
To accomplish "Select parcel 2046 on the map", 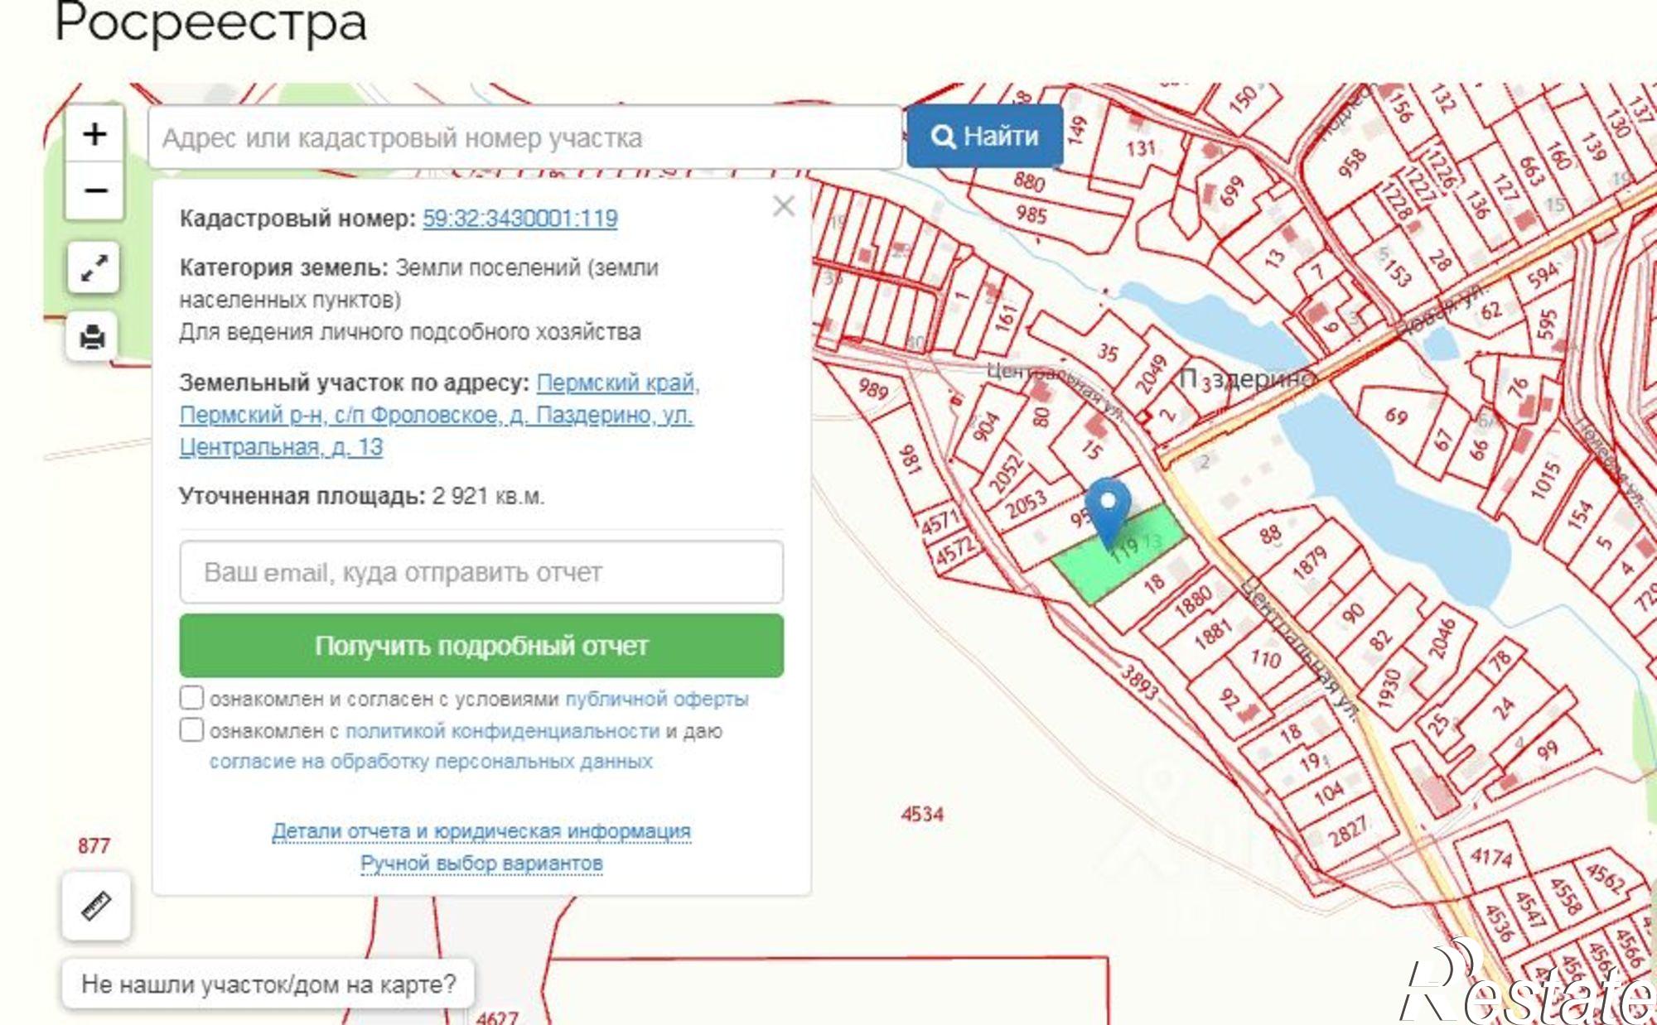I will (x=1442, y=637).
